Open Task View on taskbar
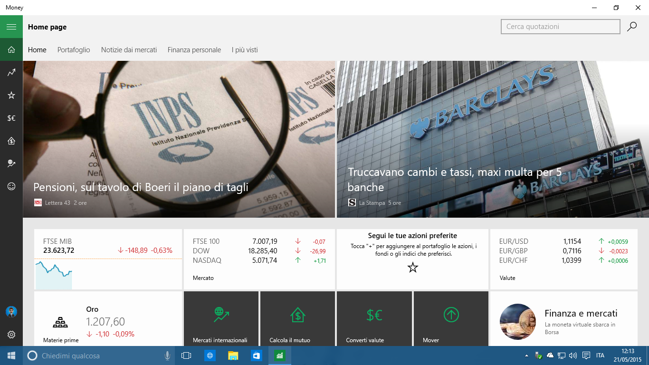 (x=186, y=355)
